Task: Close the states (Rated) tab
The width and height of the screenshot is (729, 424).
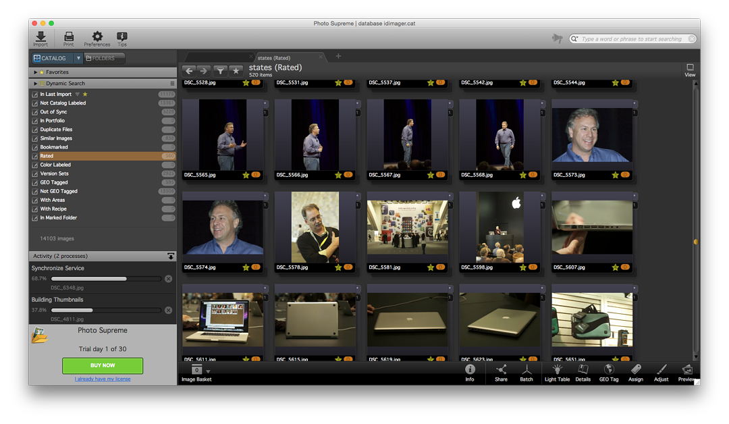Action: pyautogui.click(x=321, y=57)
